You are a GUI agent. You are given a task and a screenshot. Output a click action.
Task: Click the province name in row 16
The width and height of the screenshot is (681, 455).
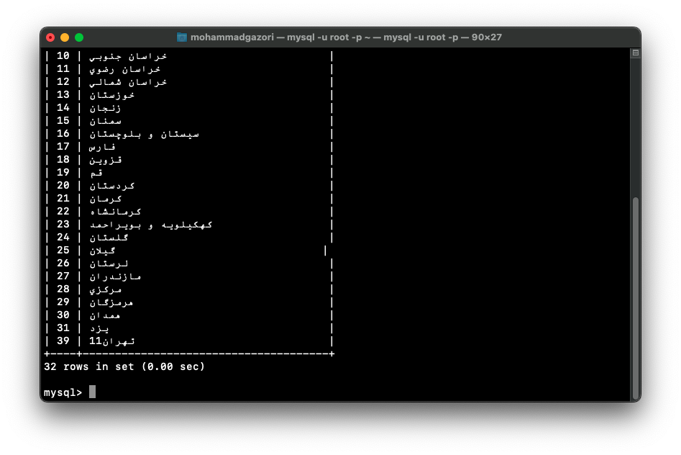pos(145,135)
